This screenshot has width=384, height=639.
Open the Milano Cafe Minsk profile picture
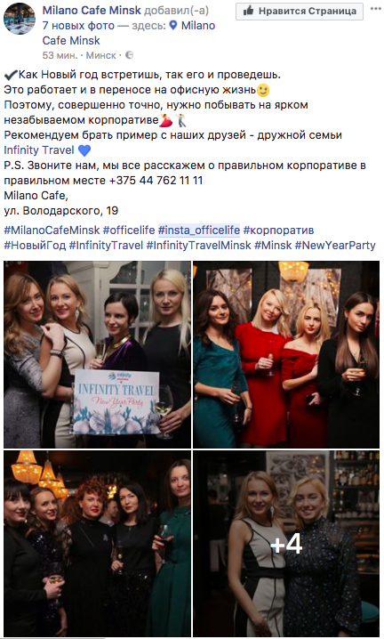[x=20, y=19]
